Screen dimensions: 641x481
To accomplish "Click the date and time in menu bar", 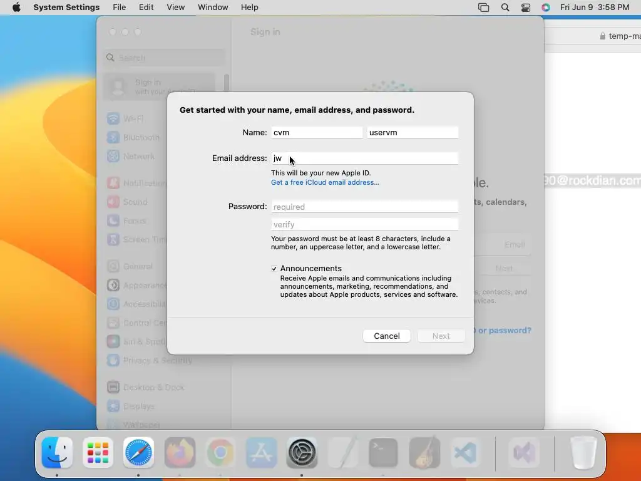I will [x=595, y=8].
